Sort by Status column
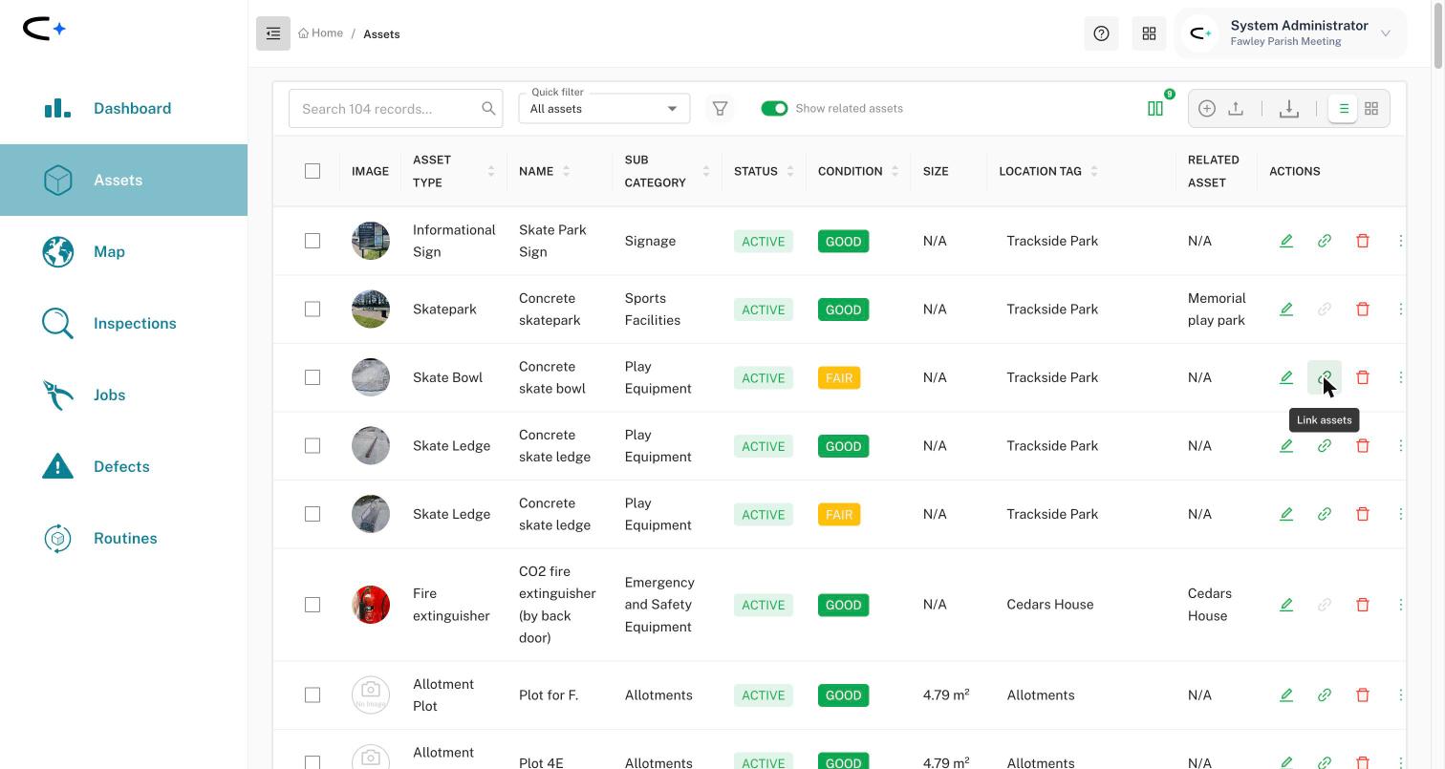Screen dimensions: 1445x769 click(789, 171)
